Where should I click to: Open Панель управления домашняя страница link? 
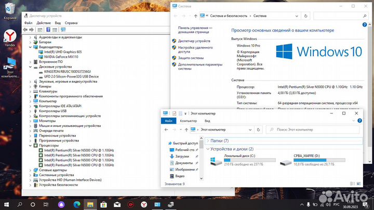click(195, 30)
